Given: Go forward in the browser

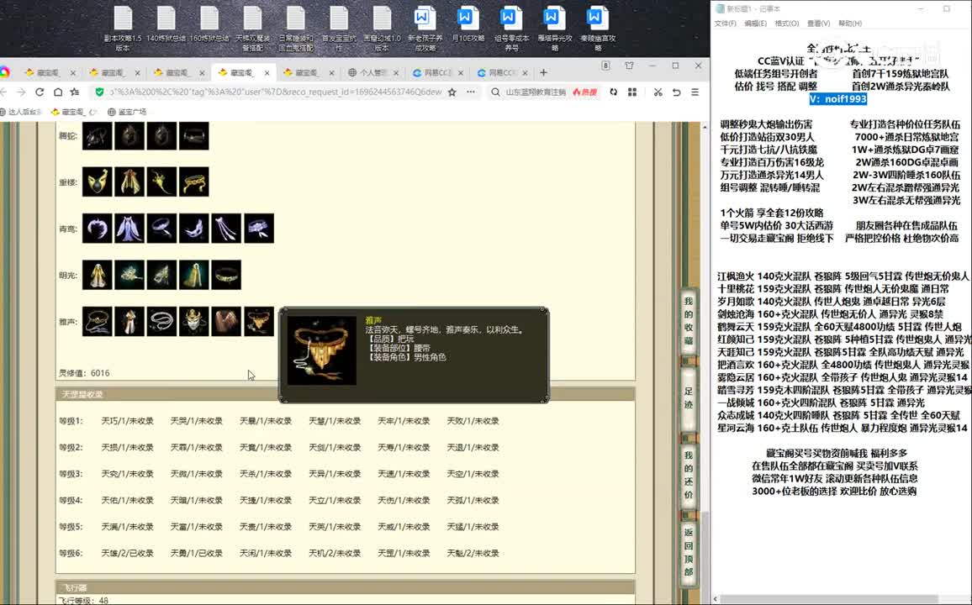Looking at the screenshot, I should tap(21, 92).
